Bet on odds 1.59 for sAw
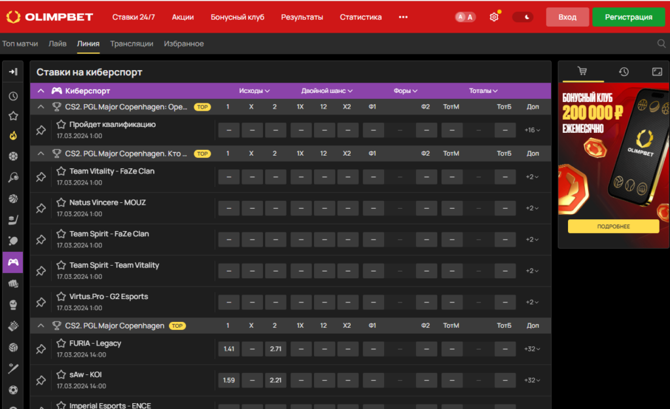Image resolution: width=670 pixels, height=409 pixels. [x=229, y=380]
